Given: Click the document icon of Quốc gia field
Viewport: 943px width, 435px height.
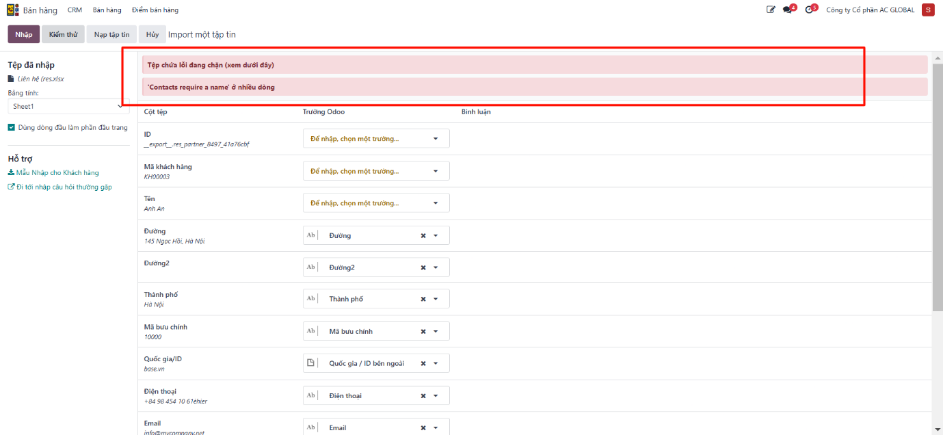Looking at the screenshot, I should point(310,363).
